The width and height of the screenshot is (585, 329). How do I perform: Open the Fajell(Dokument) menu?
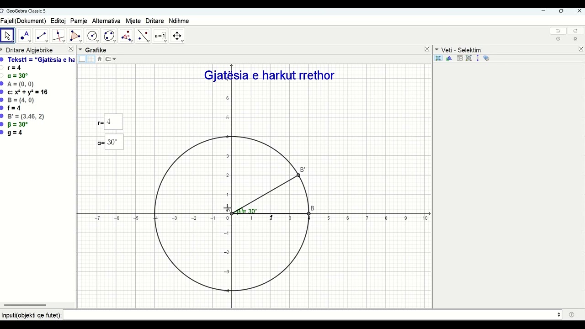tap(23, 21)
